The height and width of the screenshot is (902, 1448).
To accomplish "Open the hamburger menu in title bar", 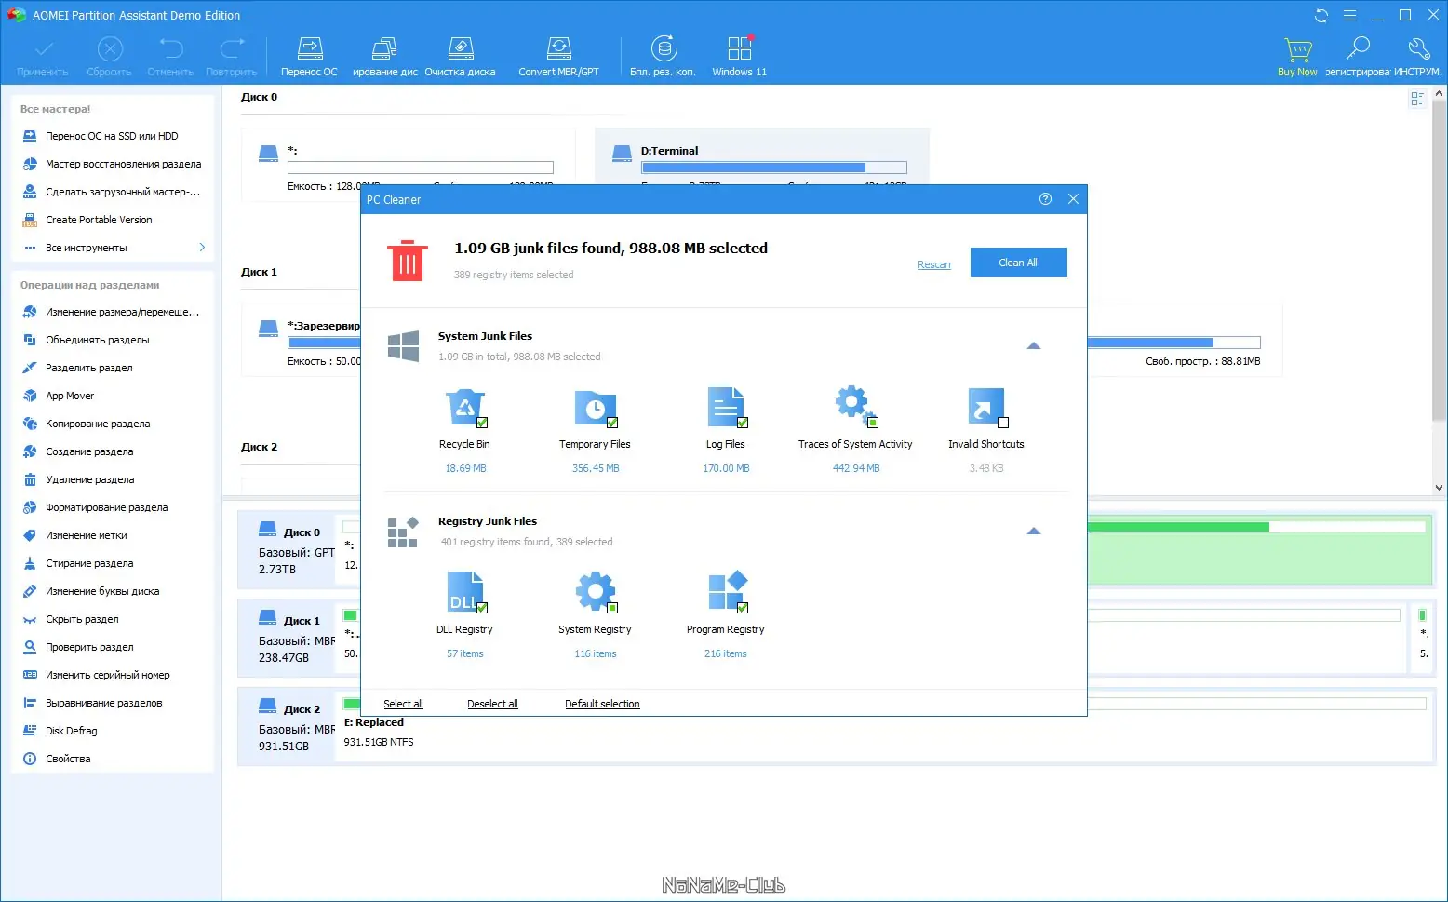I will 1349,16.
